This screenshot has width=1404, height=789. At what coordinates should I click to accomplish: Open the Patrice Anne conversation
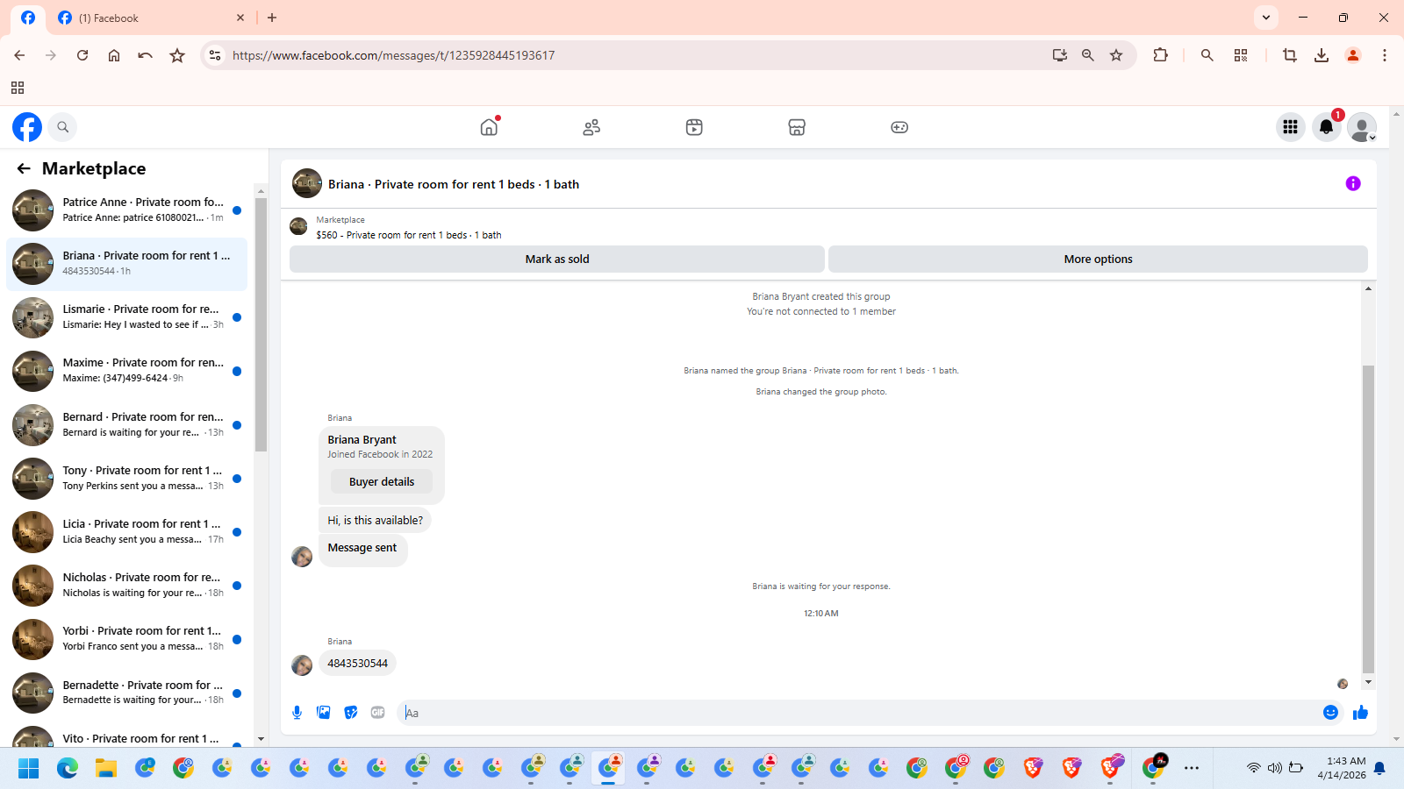127,210
